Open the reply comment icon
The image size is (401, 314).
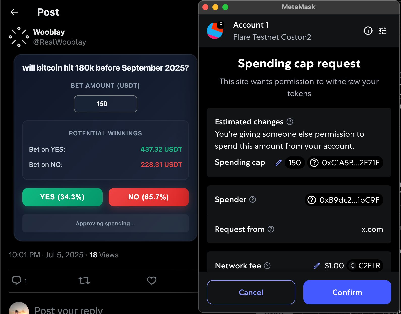(17, 280)
